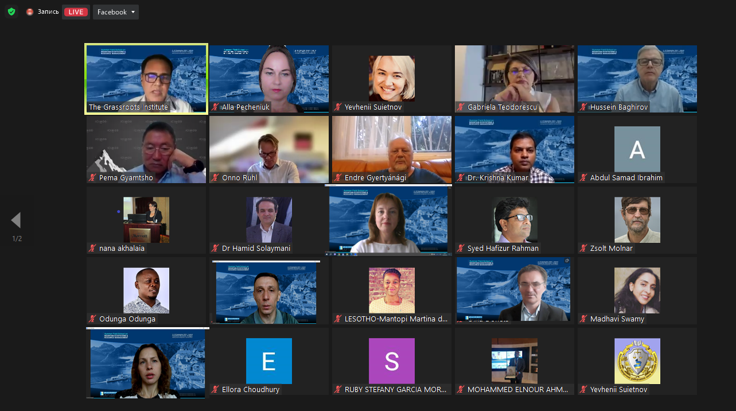Click the red recording indicator dot
The height and width of the screenshot is (411, 736).
pos(30,12)
